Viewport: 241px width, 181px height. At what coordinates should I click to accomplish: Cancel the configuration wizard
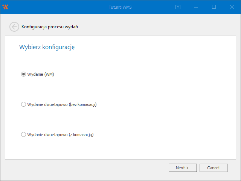(214, 168)
